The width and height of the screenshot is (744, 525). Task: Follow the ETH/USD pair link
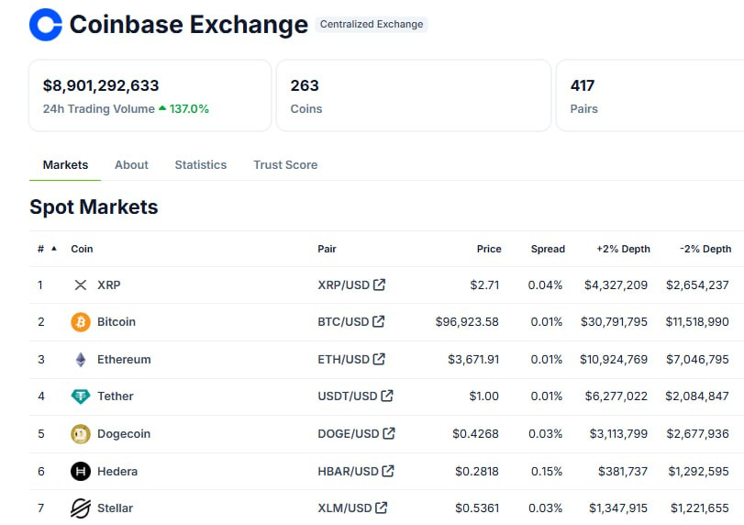(x=343, y=360)
